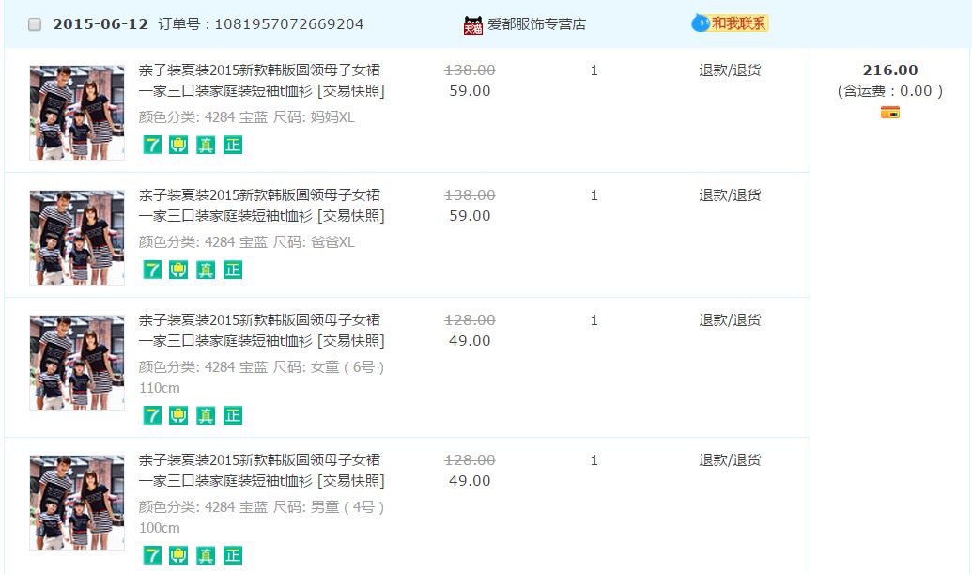972x574 pixels.
Task: Click the 真 authenticity badge on the 爸爸XL item
Action: [x=206, y=270]
